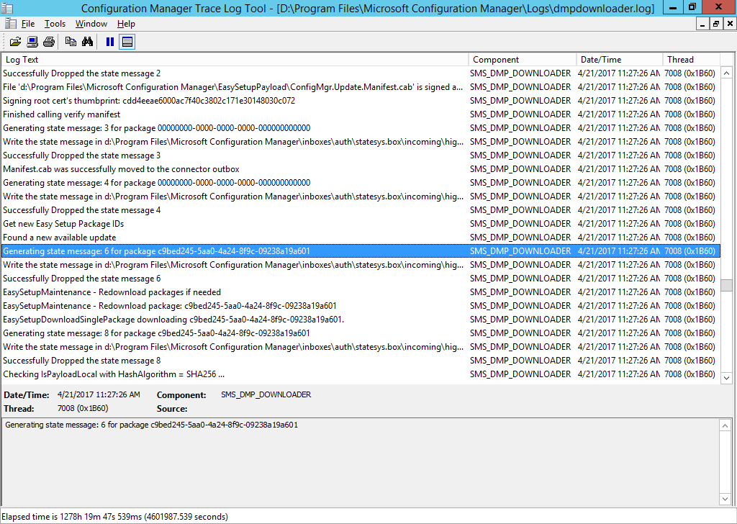Click the log list scroll down arrow
This screenshot has width=737, height=524.
[x=726, y=378]
